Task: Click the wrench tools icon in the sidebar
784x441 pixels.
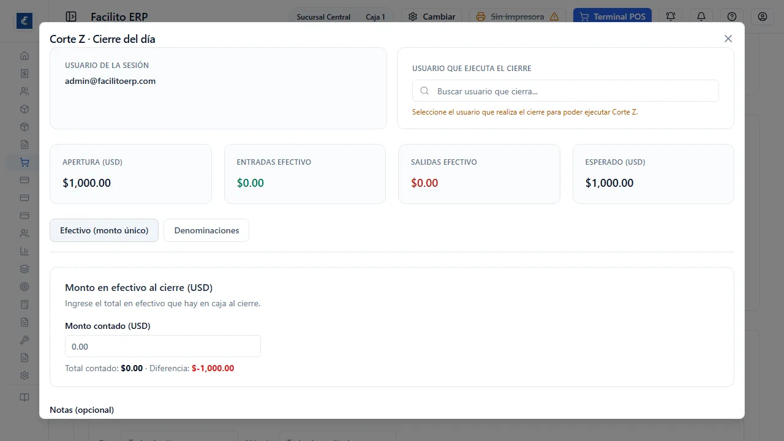Action: [24, 340]
